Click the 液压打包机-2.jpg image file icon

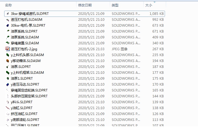pos(8,49)
